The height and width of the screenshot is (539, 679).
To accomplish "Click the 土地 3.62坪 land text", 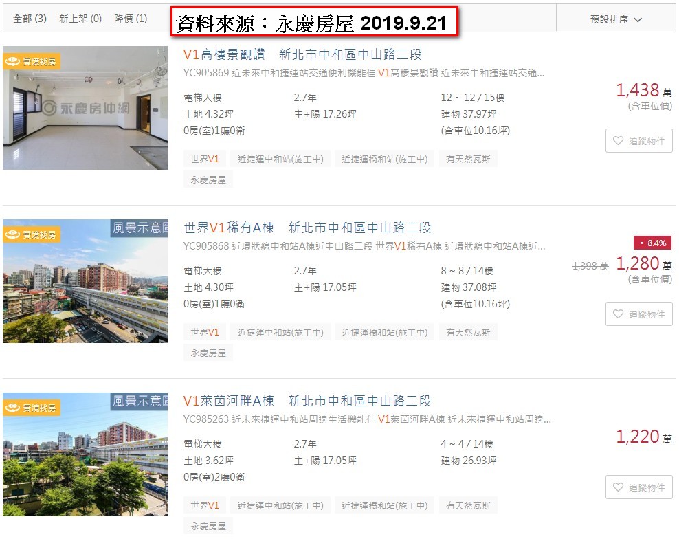I will coord(208,461).
